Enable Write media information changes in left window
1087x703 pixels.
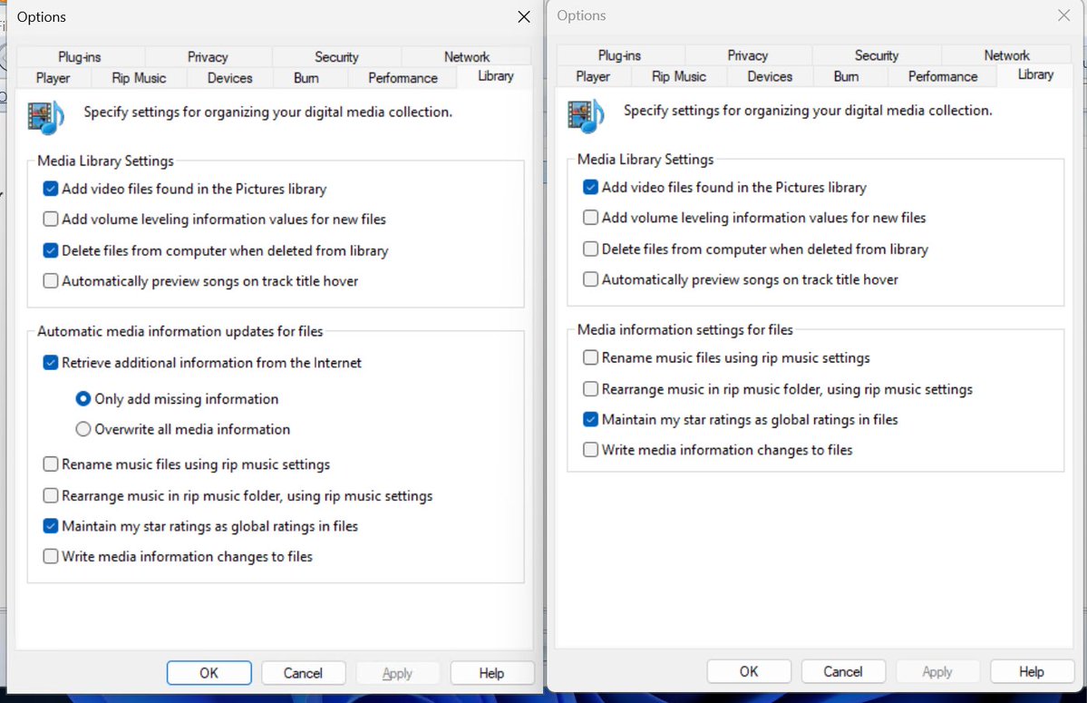point(51,556)
